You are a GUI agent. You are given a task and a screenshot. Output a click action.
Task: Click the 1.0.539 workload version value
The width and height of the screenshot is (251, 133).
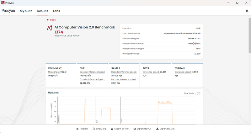pos(197,54)
